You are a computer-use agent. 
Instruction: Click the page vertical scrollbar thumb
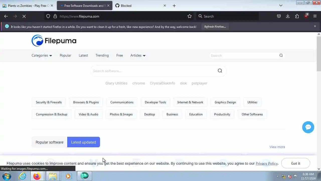(x=319, y=54)
